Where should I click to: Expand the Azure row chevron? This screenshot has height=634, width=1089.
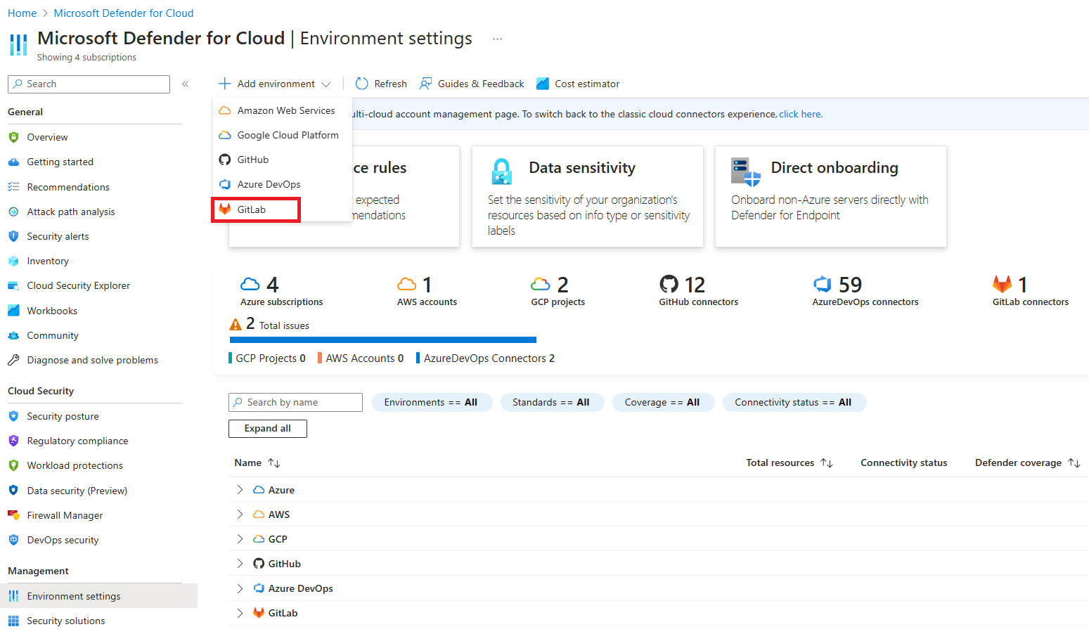coord(240,490)
